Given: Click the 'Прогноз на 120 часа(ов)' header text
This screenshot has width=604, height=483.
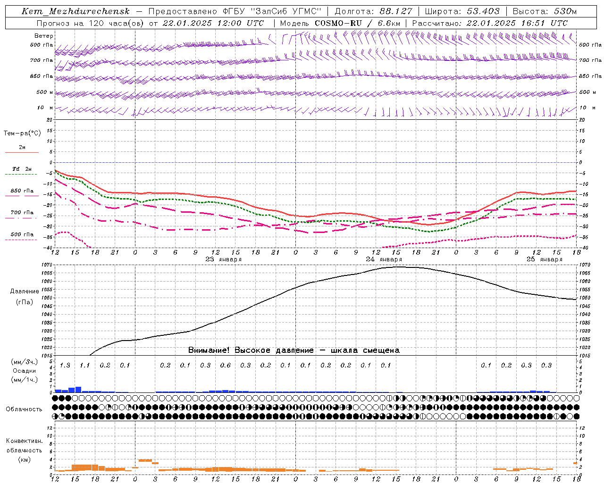Looking at the screenshot, I should [x=91, y=23].
